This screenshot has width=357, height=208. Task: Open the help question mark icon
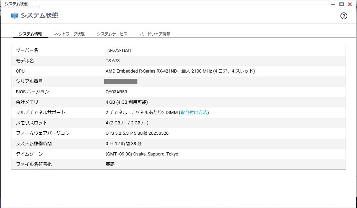coord(344,16)
